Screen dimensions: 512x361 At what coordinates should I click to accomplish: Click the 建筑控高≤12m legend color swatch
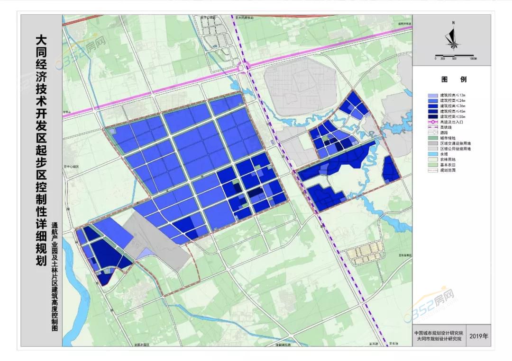point(433,96)
